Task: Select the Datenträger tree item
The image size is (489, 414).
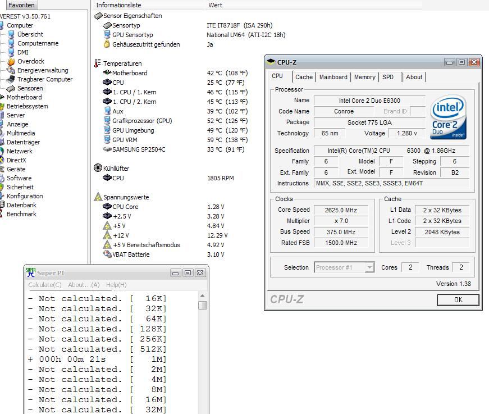Action: (23, 142)
